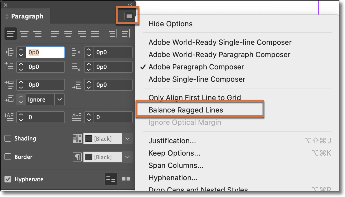Click the paragraph border ¶ icon
345x197 pixels.
pyautogui.click(x=77, y=157)
